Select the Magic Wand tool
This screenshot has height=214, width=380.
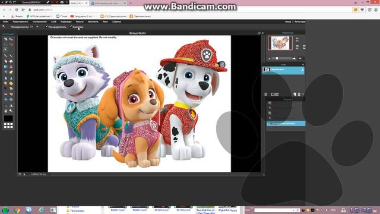[5, 50]
